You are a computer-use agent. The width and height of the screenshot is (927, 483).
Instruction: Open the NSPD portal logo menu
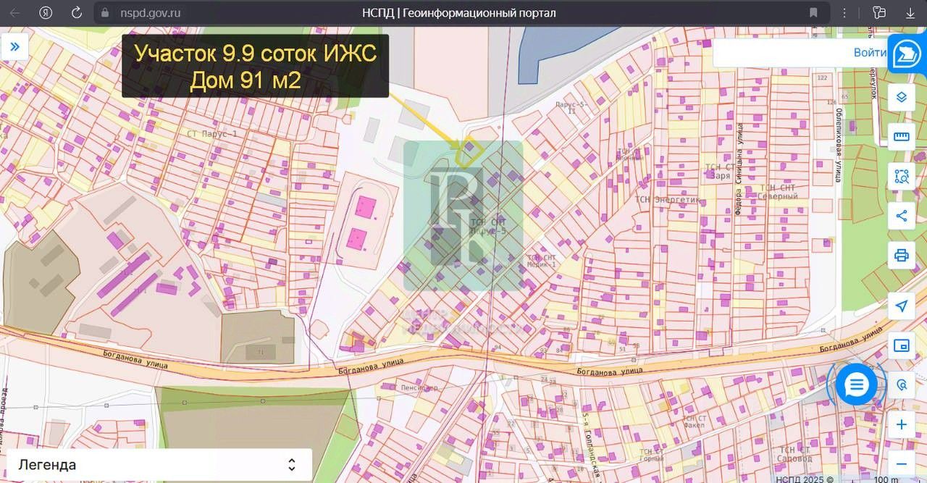pos(906,54)
